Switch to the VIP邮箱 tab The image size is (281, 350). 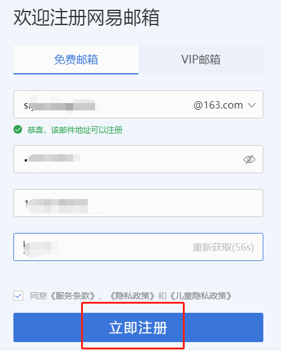(201, 59)
